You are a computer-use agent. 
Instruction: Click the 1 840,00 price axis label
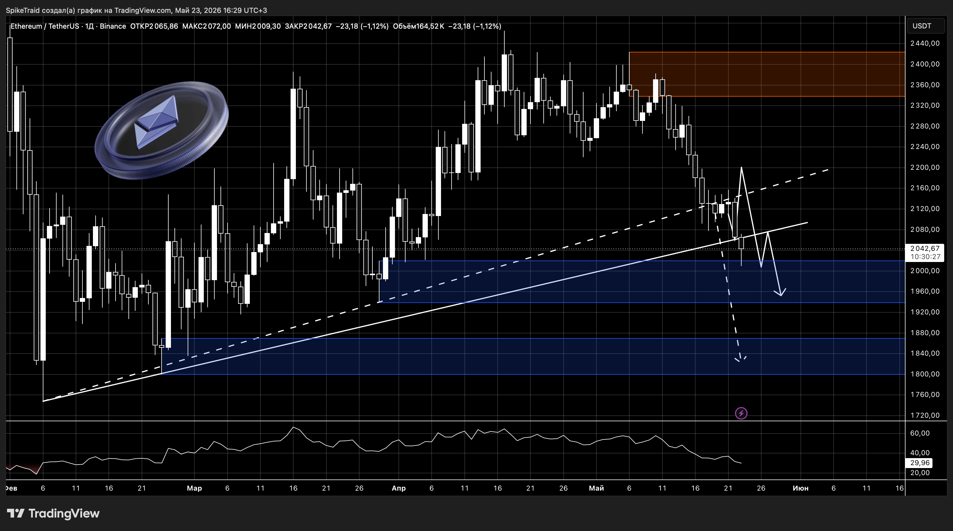(925, 353)
